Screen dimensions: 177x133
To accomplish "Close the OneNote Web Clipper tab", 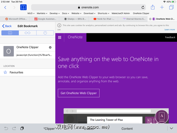I will click(x=150, y=19).
